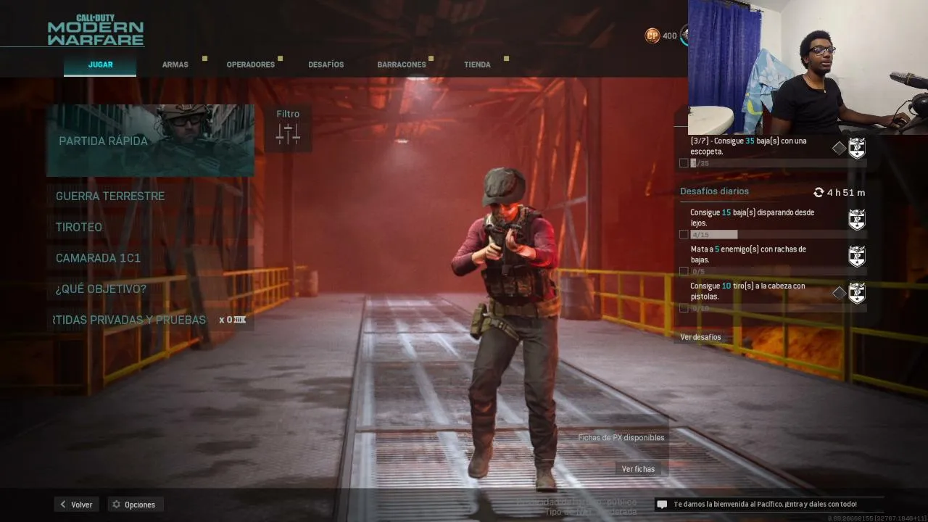Select TIROTEO game mode

(151, 227)
